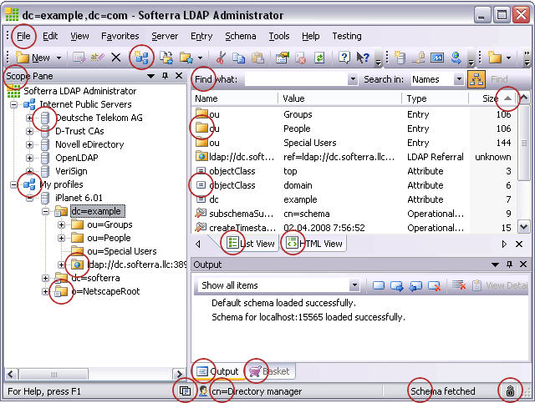Expand the Deutsche Telekom AG node
535x403 pixels.
click(x=29, y=118)
